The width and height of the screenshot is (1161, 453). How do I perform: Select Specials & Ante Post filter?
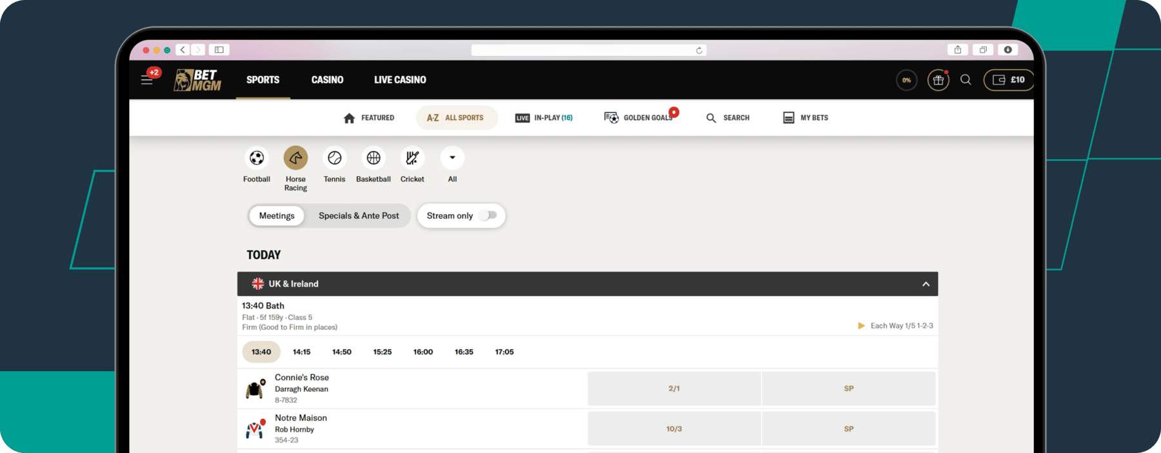coord(359,216)
